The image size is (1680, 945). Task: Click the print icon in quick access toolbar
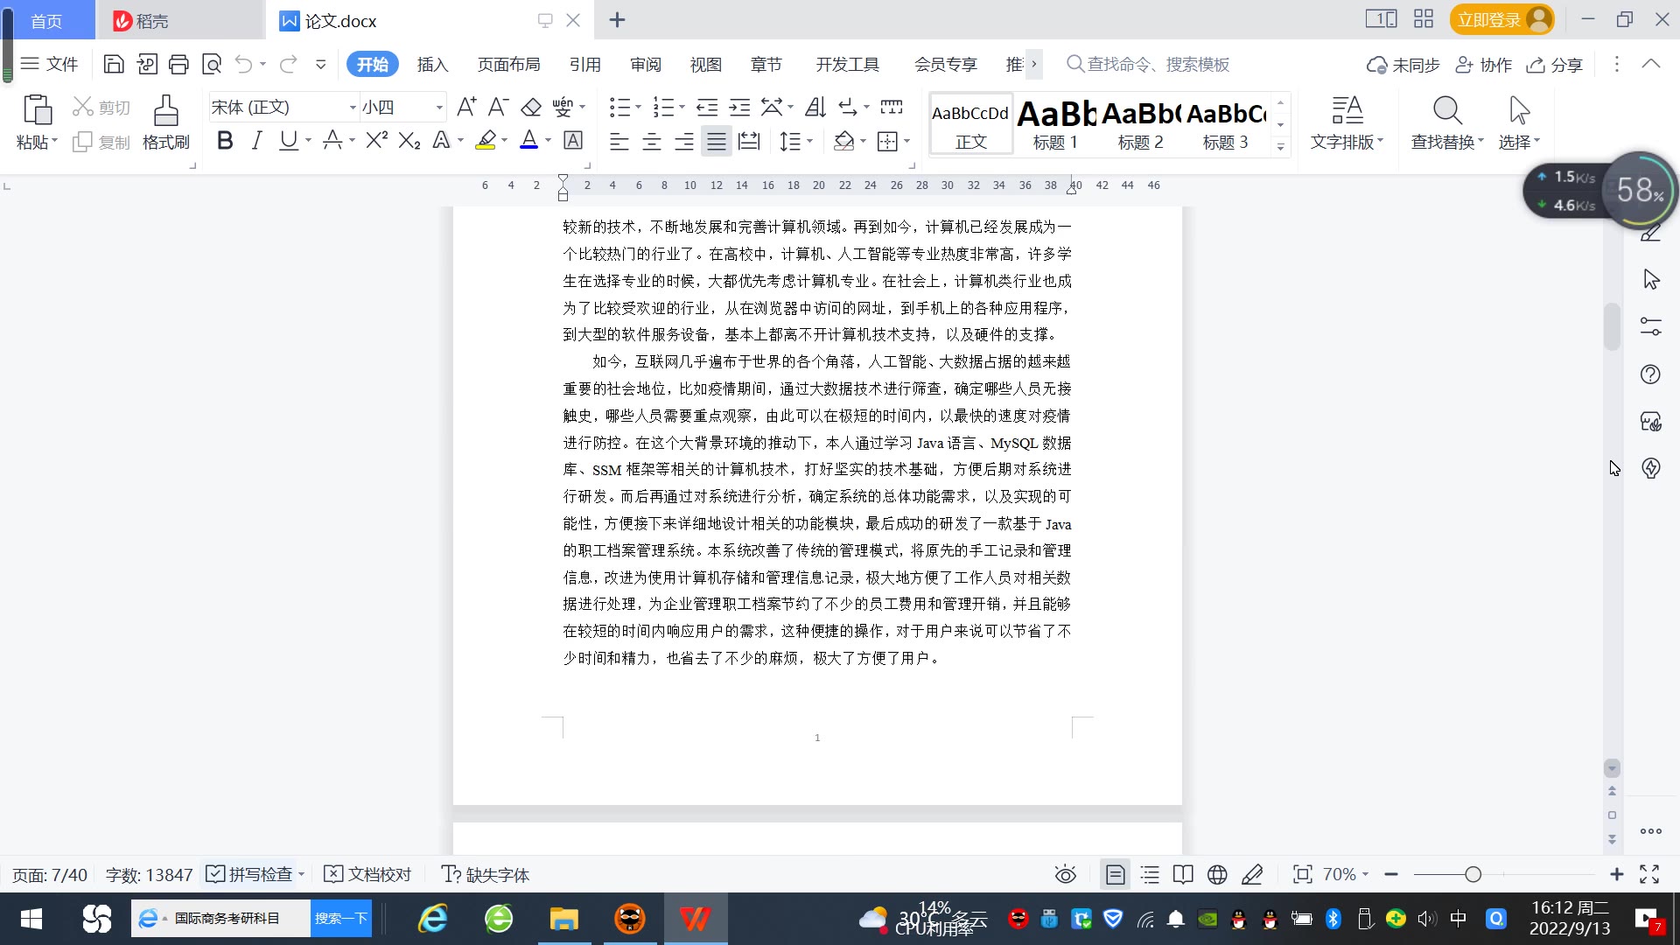(178, 64)
